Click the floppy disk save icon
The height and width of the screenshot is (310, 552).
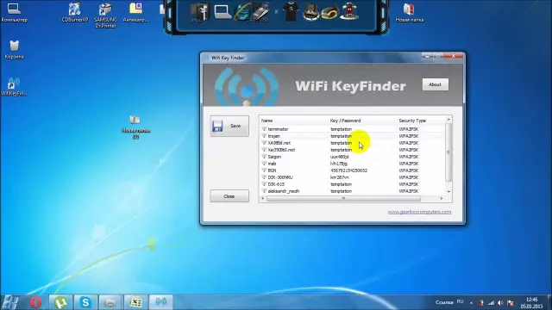pos(217,126)
